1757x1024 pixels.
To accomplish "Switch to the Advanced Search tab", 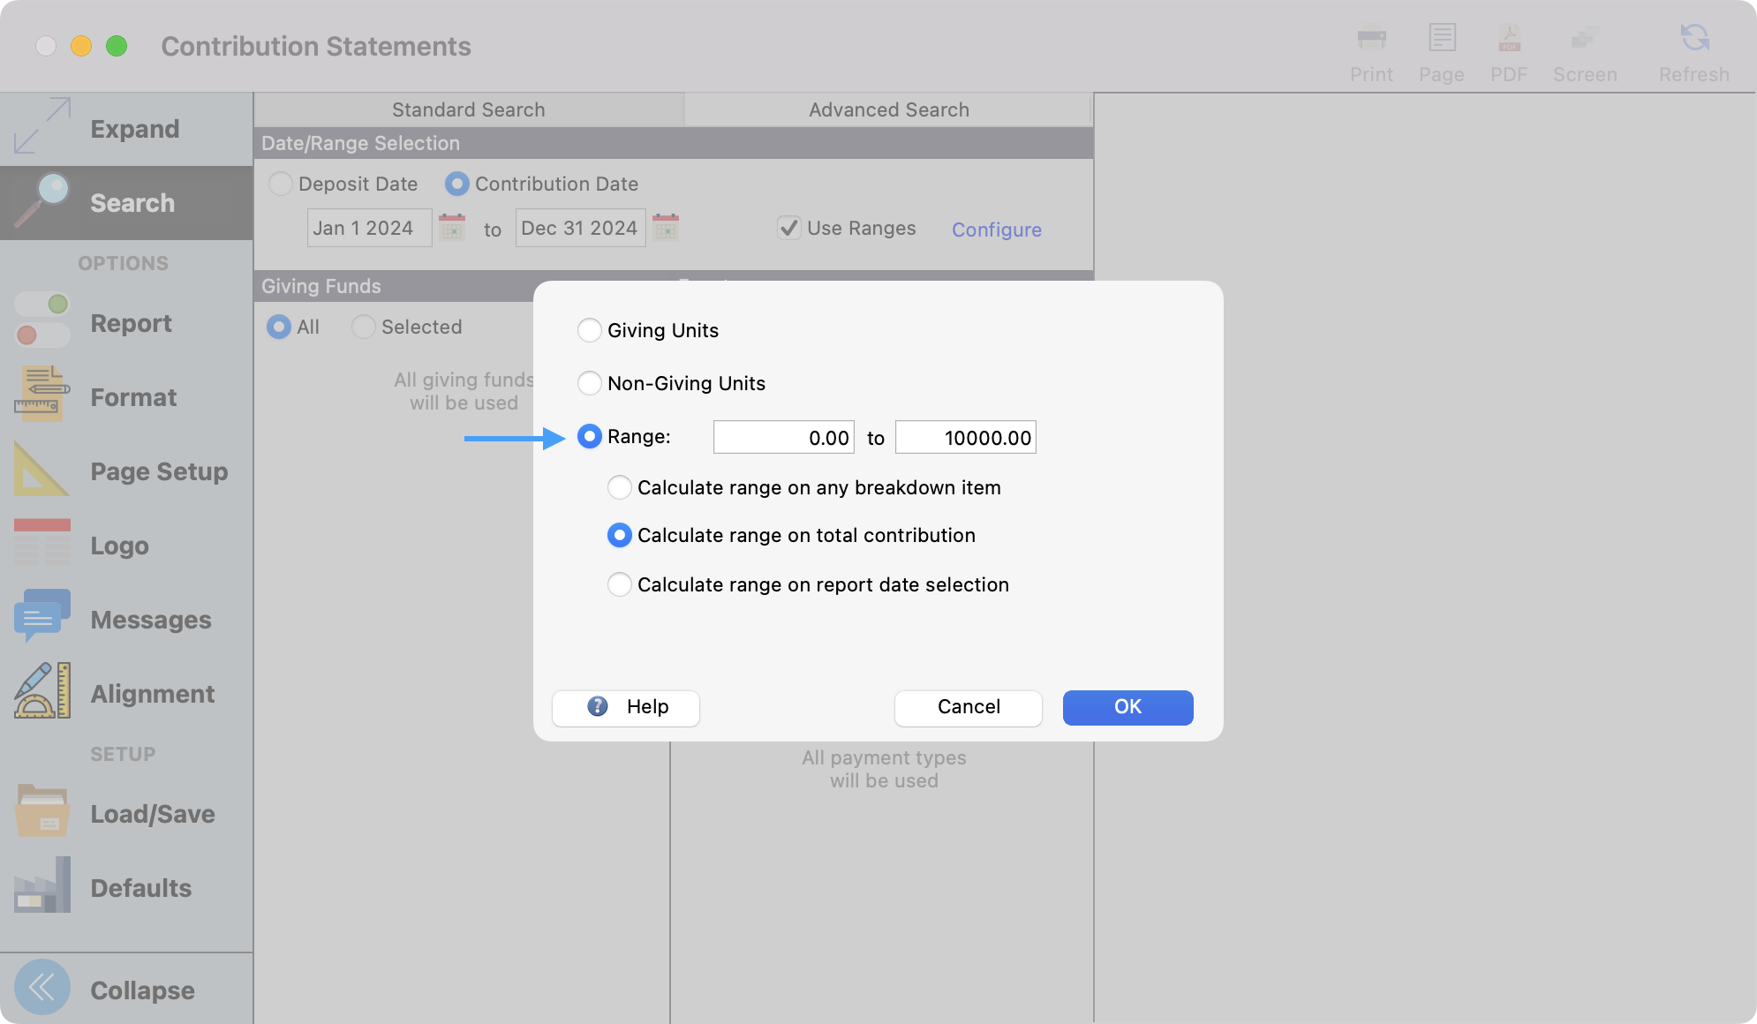I will click(888, 109).
